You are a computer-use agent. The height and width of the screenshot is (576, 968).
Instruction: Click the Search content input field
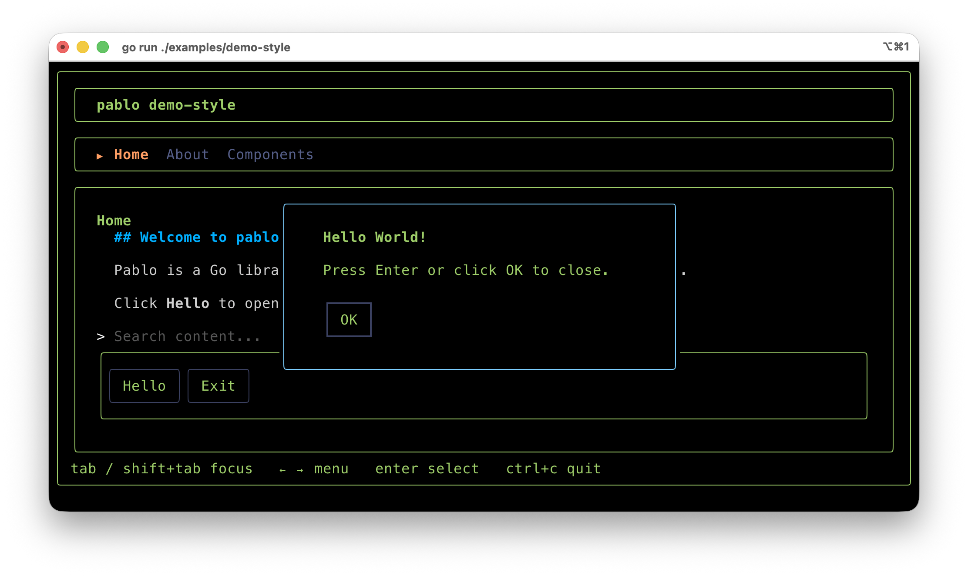pyautogui.click(x=187, y=336)
